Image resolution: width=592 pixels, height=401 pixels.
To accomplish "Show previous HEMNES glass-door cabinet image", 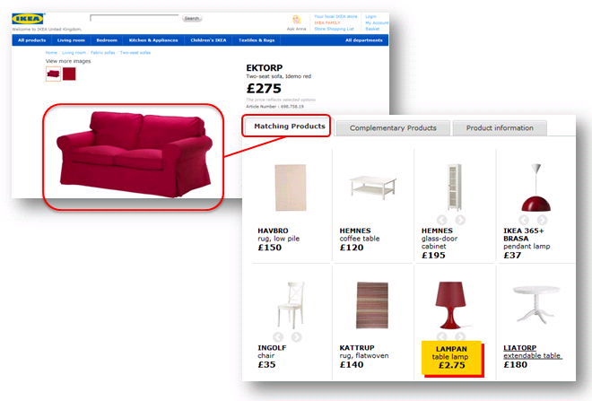I will click(x=441, y=220).
